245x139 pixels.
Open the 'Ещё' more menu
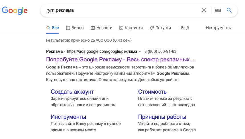[x=183, y=28]
